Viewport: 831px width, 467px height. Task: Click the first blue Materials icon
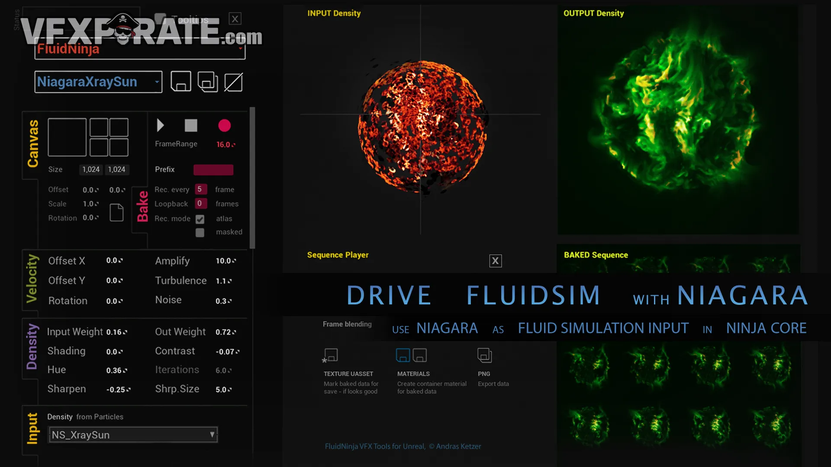click(x=403, y=355)
